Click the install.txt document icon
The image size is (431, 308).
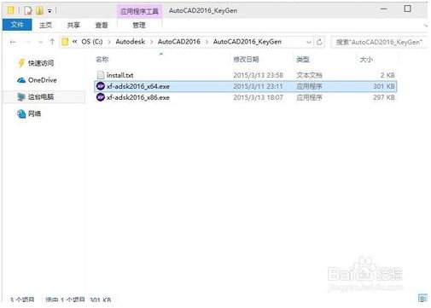click(101, 75)
